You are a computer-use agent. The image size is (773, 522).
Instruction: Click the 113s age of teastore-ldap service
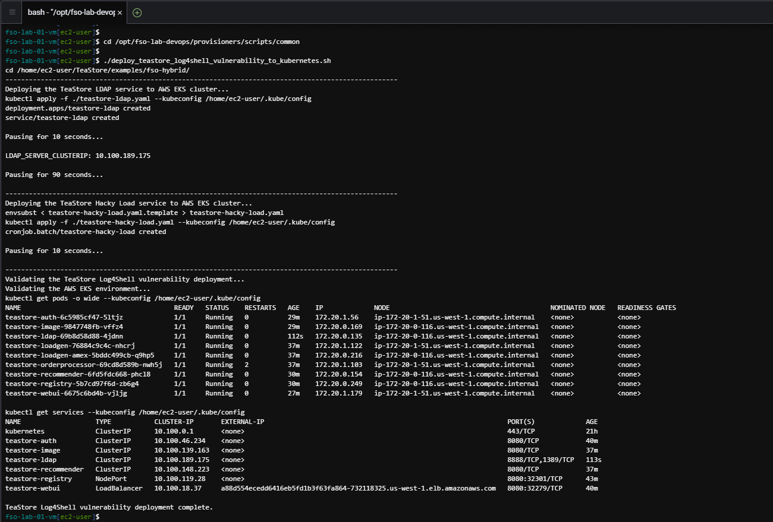pos(593,460)
